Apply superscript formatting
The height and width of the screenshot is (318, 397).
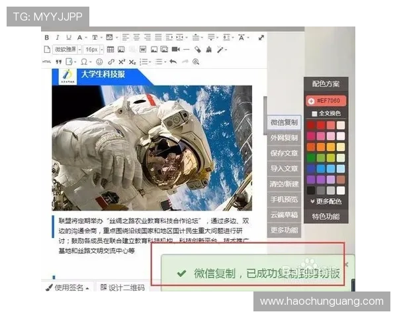click(x=122, y=62)
